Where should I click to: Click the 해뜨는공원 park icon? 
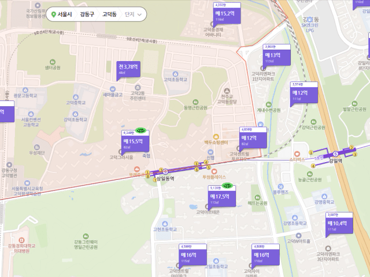(257, 197)
